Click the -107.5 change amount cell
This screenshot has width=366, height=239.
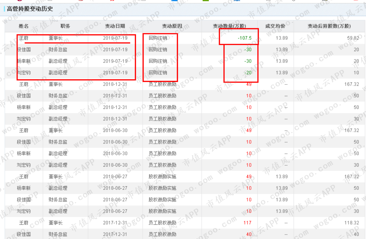[x=244, y=38]
